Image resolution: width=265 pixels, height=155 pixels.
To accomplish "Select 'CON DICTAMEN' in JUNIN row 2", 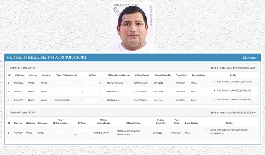I will pyautogui.click(x=140, y=92).
